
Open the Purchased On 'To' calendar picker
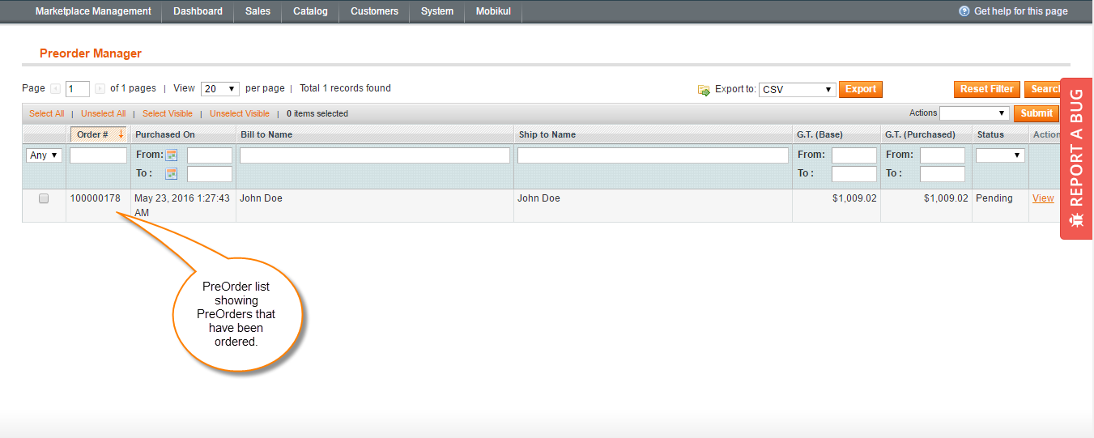[x=172, y=173]
